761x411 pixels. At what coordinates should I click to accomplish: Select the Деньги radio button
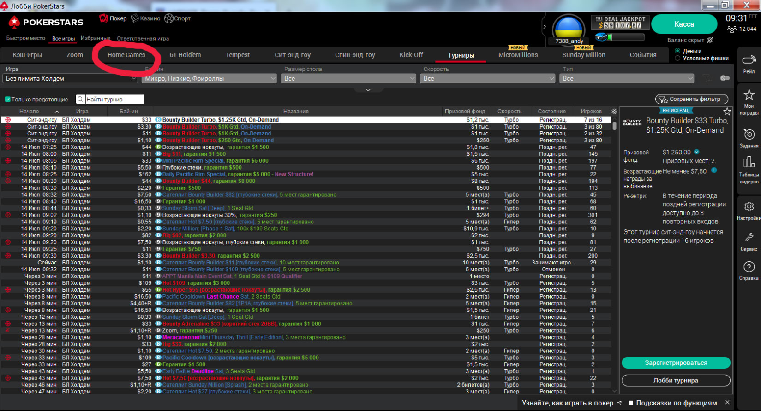677,51
